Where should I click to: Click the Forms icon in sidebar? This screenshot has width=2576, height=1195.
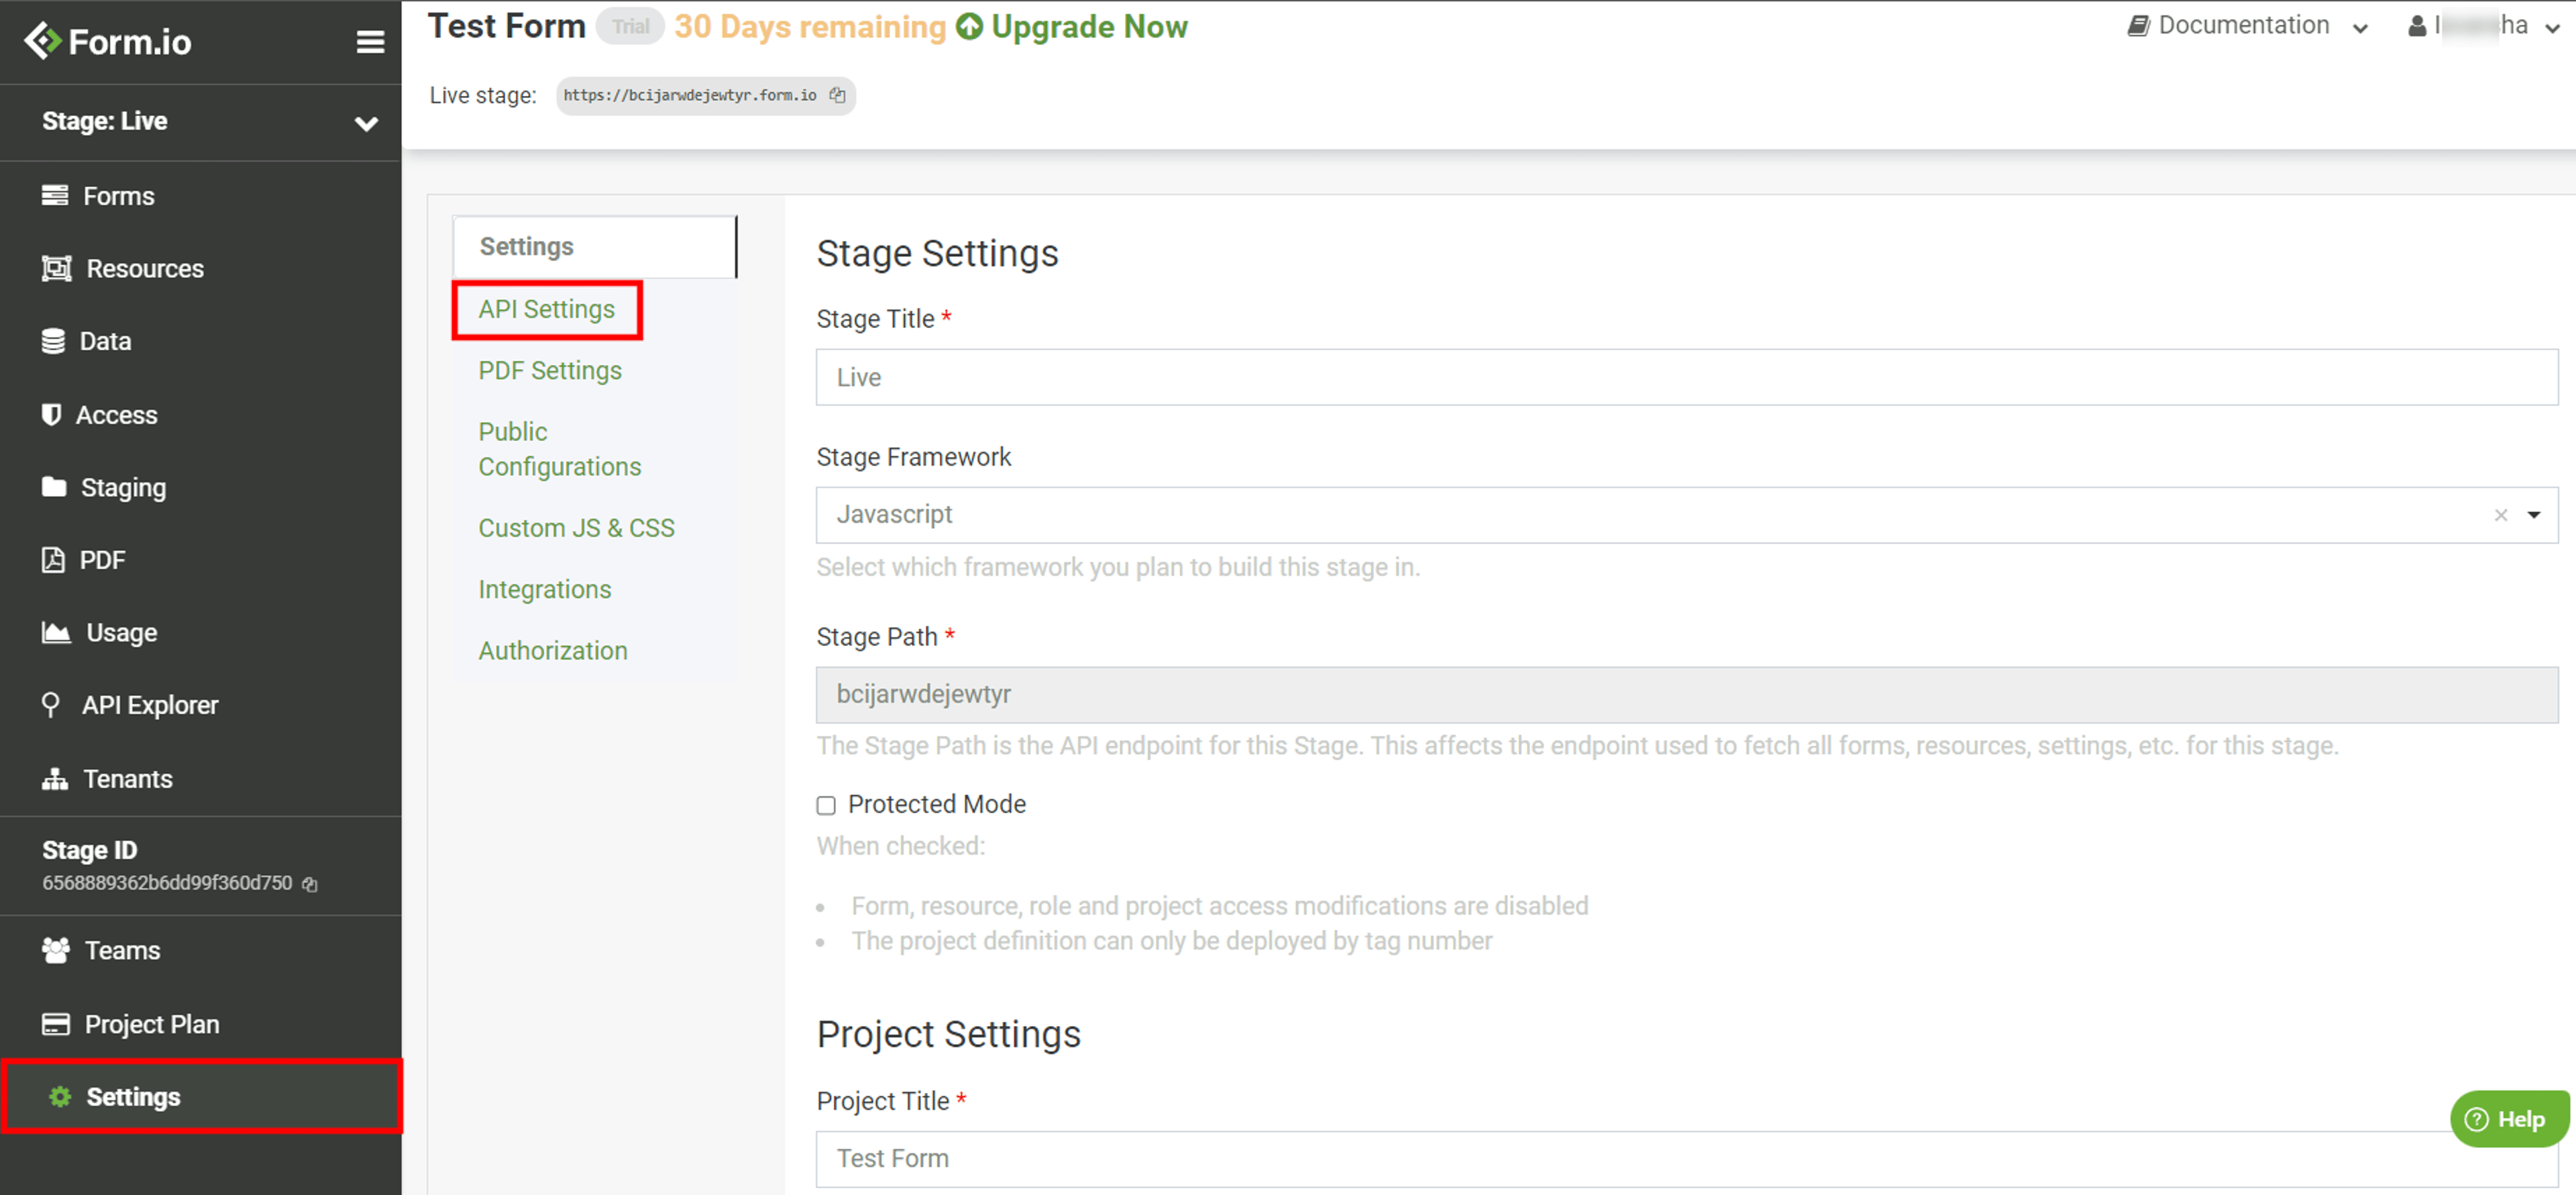[x=55, y=195]
